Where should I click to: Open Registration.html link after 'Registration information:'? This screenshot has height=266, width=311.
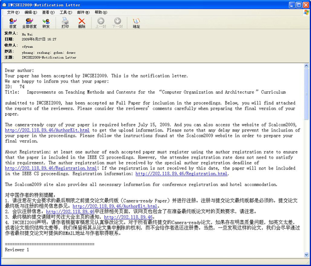tap(181, 174)
